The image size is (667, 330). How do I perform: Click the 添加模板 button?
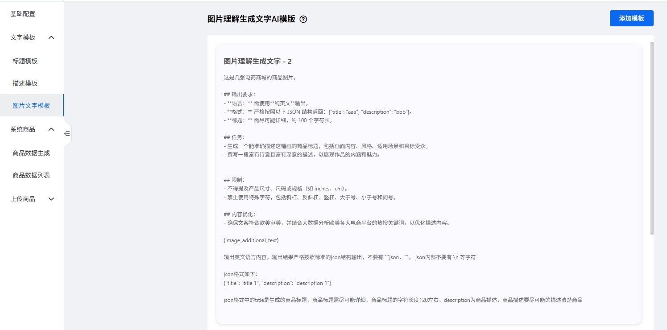[x=631, y=18]
